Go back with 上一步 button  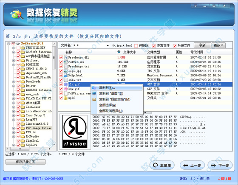[x=192, y=165]
